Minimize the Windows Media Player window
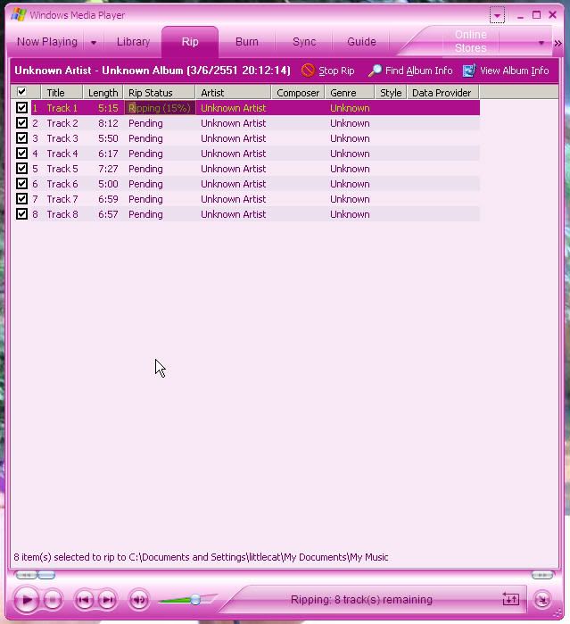Screen dimensions: 570x624 (520, 15)
